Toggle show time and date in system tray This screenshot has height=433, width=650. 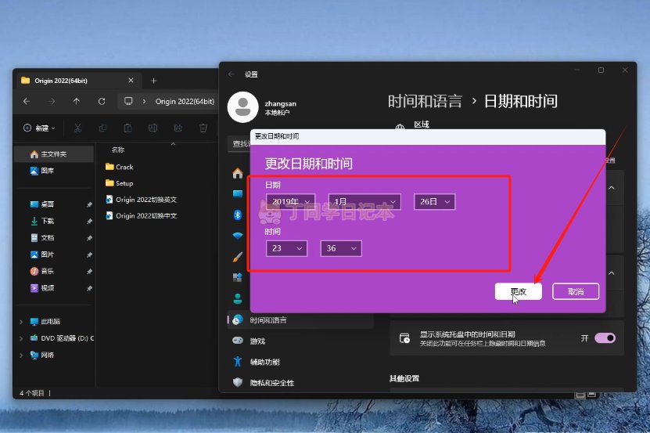[x=605, y=338]
